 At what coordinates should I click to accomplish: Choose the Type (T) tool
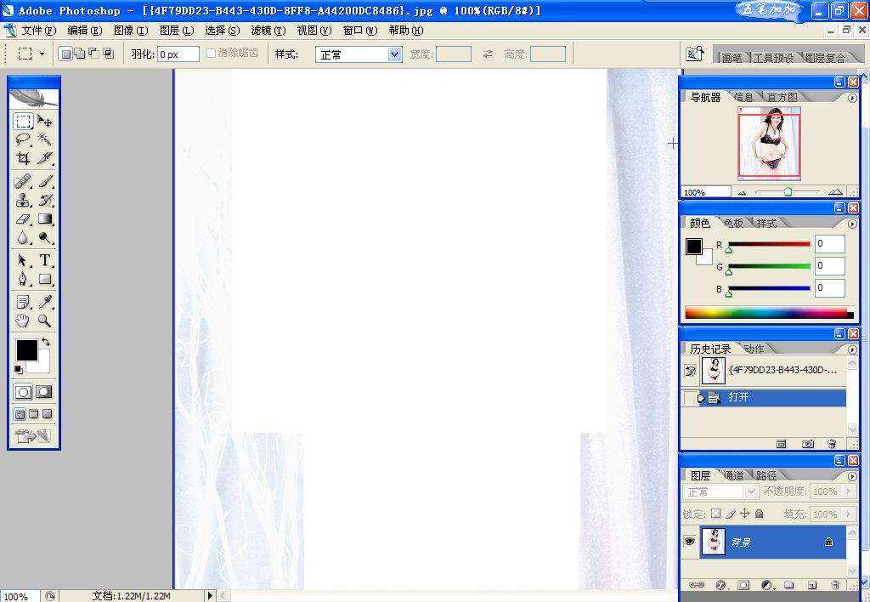45,260
